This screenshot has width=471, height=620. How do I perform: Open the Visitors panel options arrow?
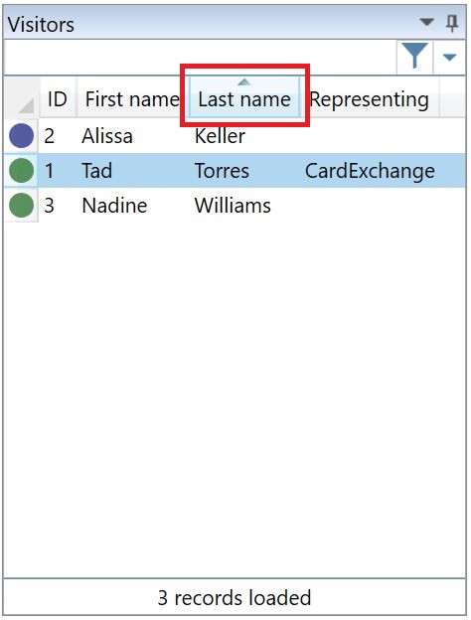coord(426,22)
